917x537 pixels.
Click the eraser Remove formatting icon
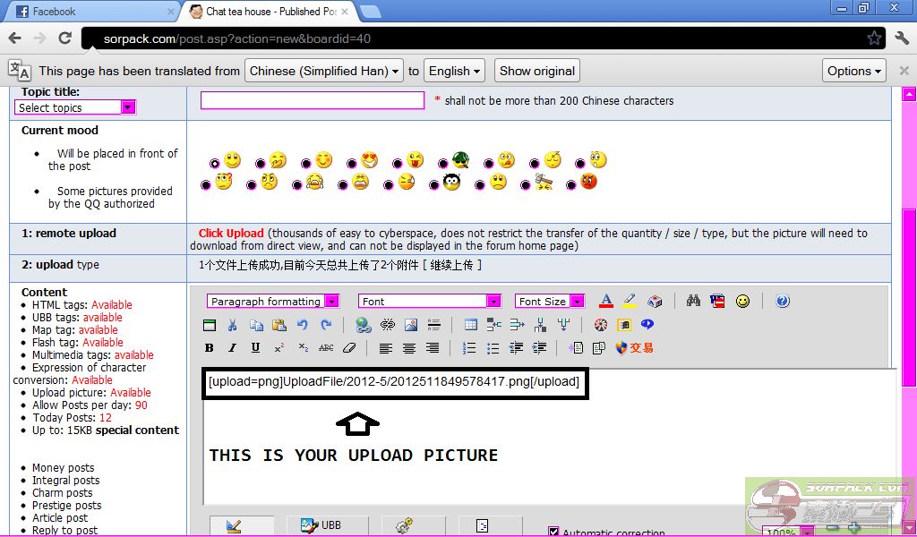coord(349,348)
